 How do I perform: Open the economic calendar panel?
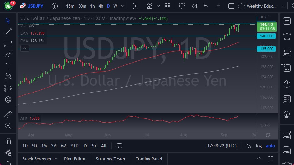pos(287,99)
